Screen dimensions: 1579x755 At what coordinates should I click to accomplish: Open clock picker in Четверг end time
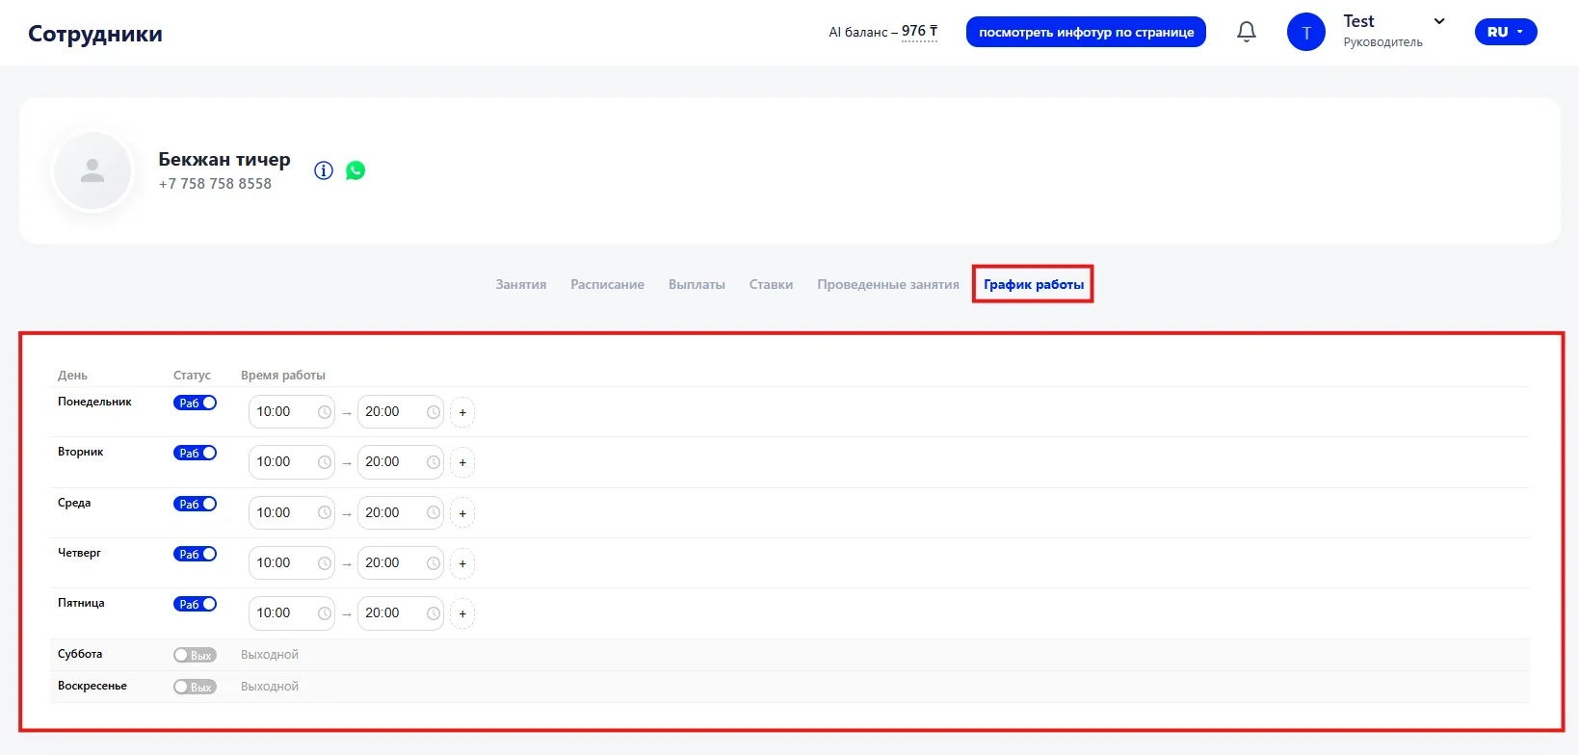434,562
